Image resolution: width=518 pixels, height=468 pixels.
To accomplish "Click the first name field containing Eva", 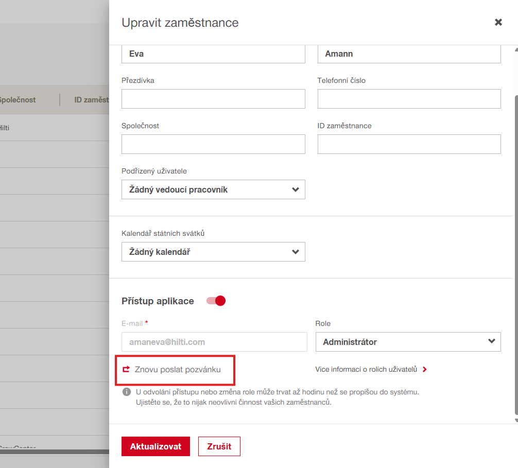I will (x=213, y=54).
